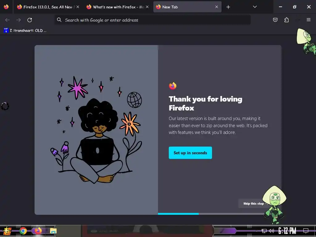Go forward one page

point(19,20)
